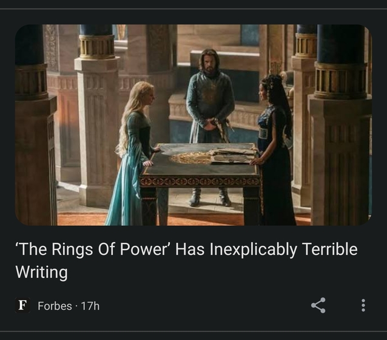Share the Forbes article
The image size is (387, 340).
click(x=318, y=305)
